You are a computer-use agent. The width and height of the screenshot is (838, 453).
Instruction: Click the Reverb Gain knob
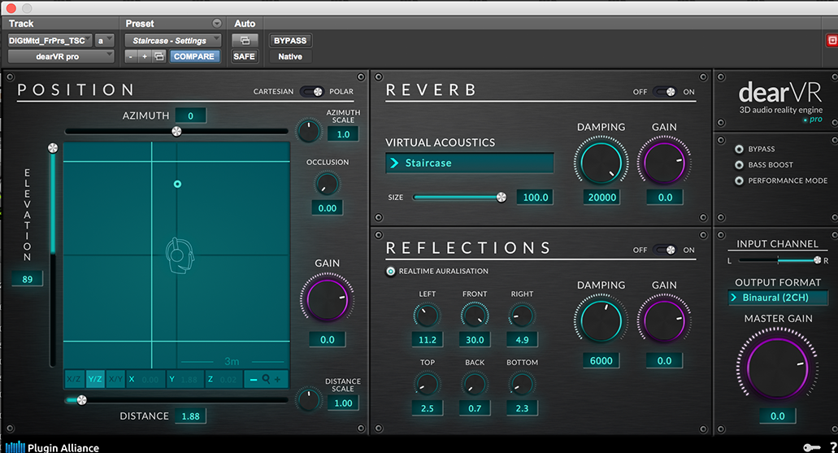point(664,163)
